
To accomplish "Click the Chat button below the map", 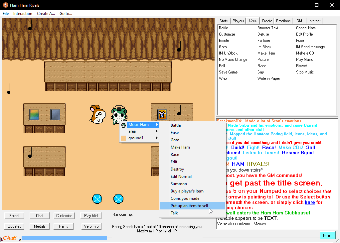I will click(40, 216).
